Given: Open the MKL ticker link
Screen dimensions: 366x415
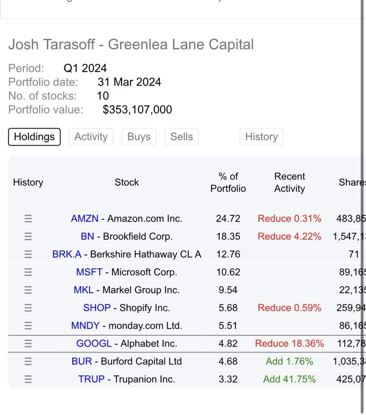Looking at the screenshot, I should pos(84,290).
